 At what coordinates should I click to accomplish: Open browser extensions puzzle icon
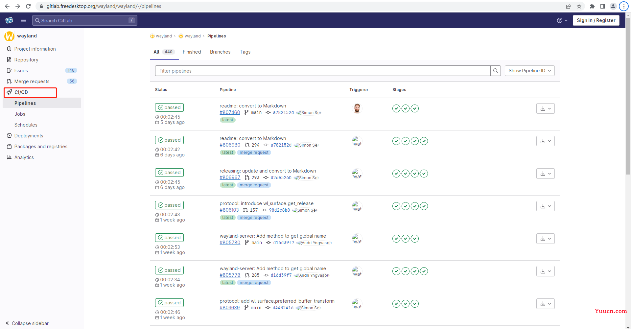592,6
